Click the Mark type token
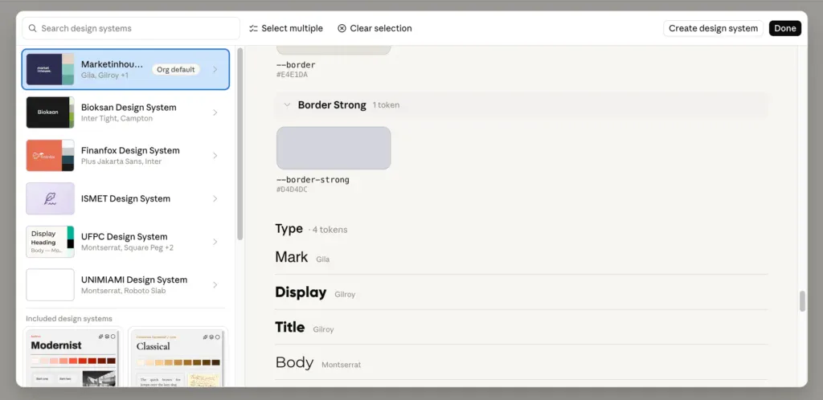The width and height of the screenshot is (823, 400). click(x=291, y=257)
